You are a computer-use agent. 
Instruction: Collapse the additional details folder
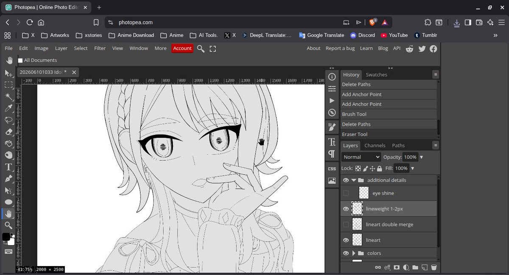click(354, 180)
